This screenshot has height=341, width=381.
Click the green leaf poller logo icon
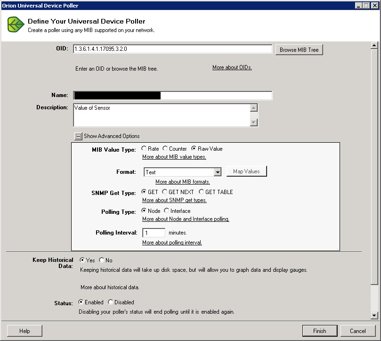[x=16, y=24]
